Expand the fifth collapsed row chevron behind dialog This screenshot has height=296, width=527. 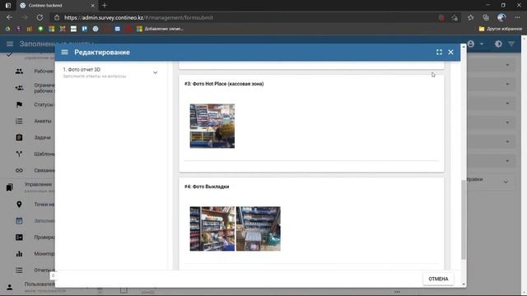click(507, 141)
